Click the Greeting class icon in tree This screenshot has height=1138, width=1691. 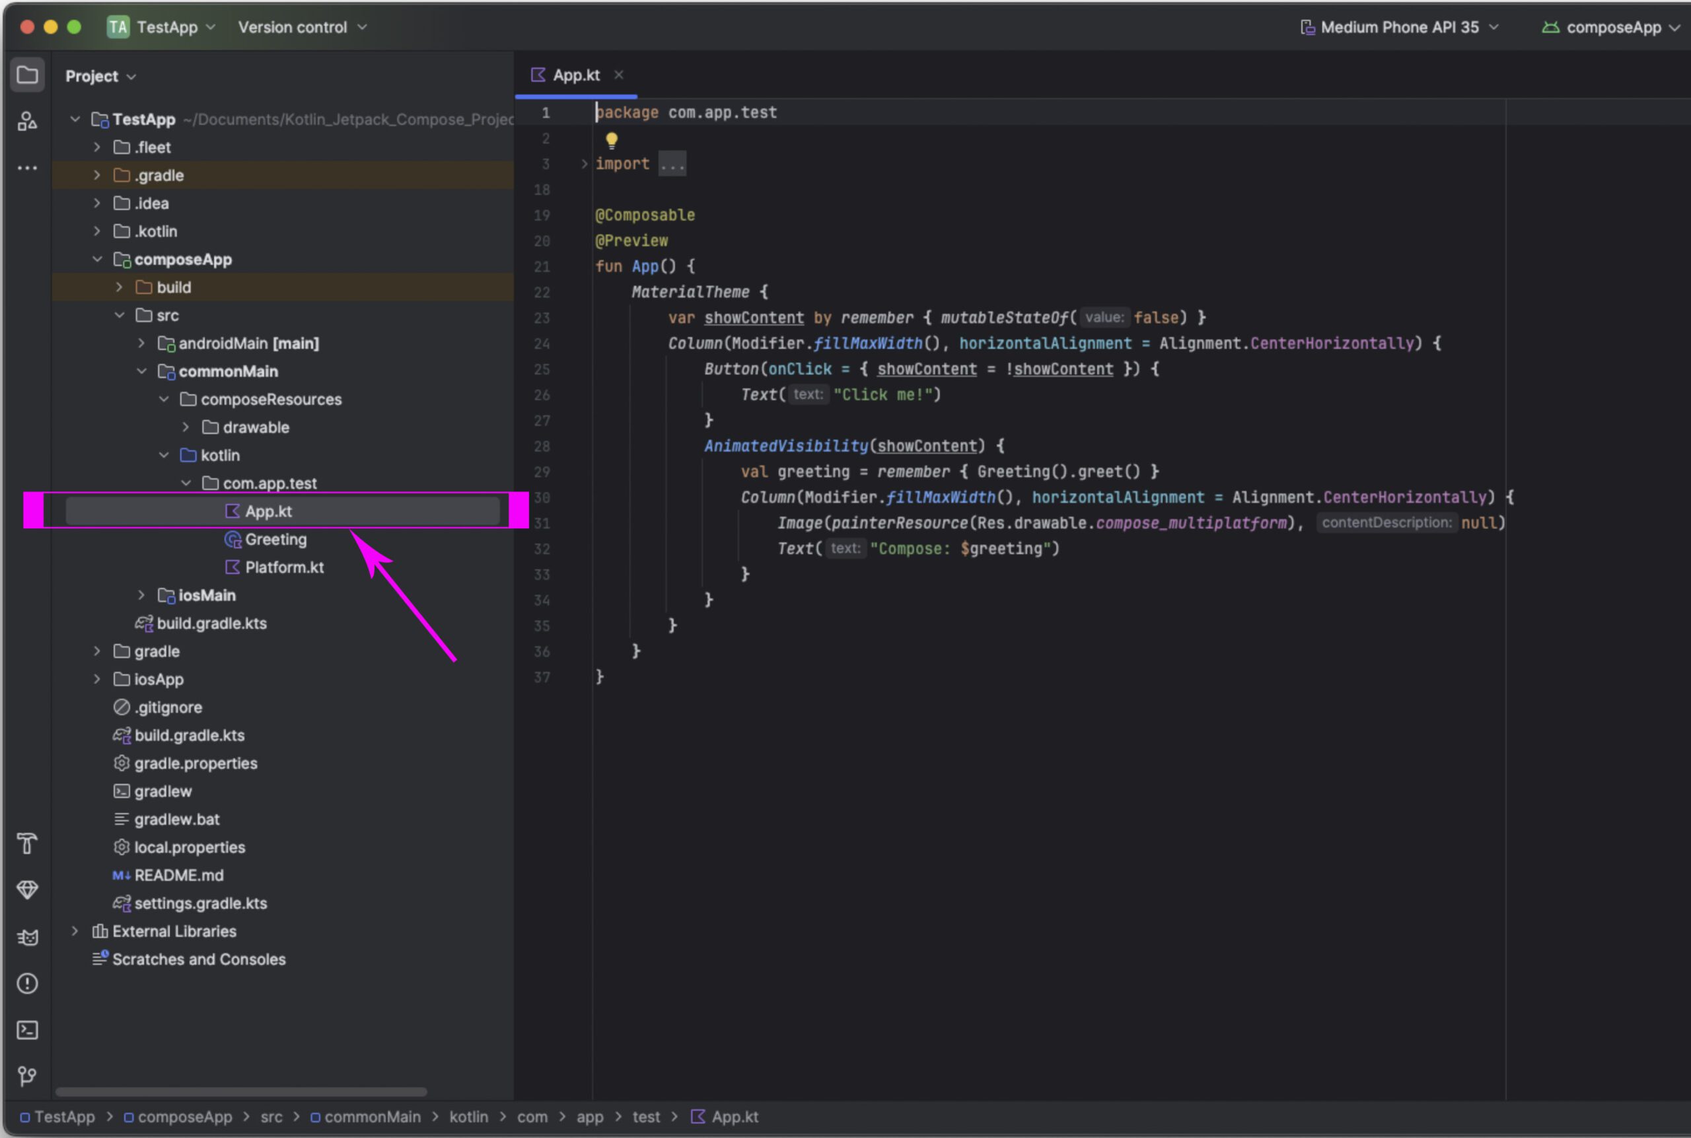point(233,539)
